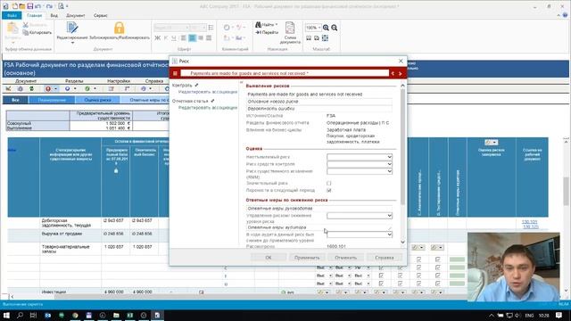Open the 130.101 working paper link
This screenshot has width=571, height=321.
click(x=529, y=222)
